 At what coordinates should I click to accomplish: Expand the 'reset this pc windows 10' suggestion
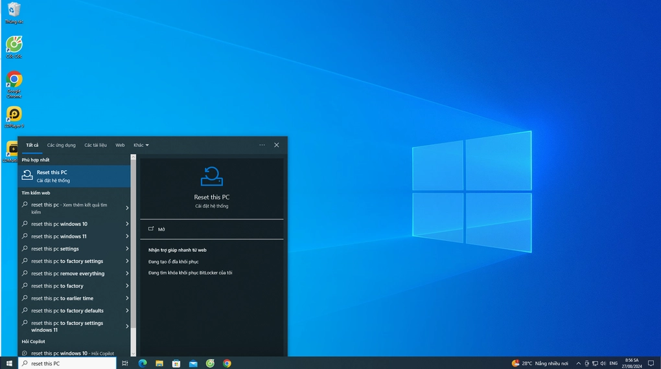(x=127, y=224)
